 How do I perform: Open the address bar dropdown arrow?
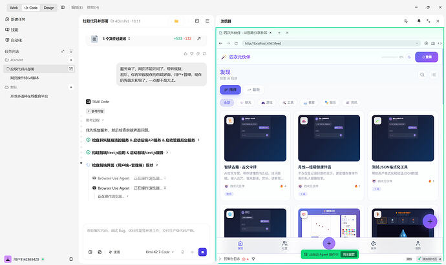click(417, 43)
